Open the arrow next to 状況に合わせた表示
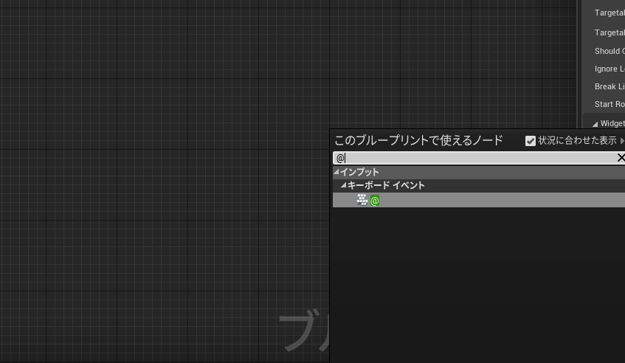This screenshot has height=363, width=625. pyautogui.click(x=622, y=141)
